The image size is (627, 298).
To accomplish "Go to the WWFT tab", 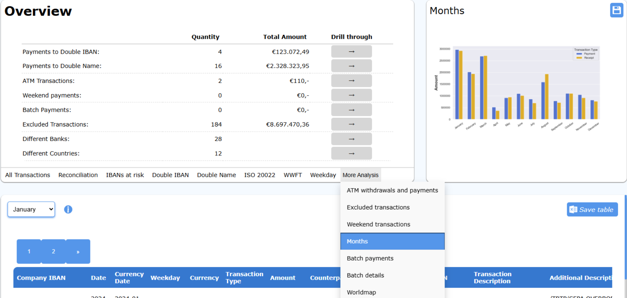I will (x=293, y=175).
